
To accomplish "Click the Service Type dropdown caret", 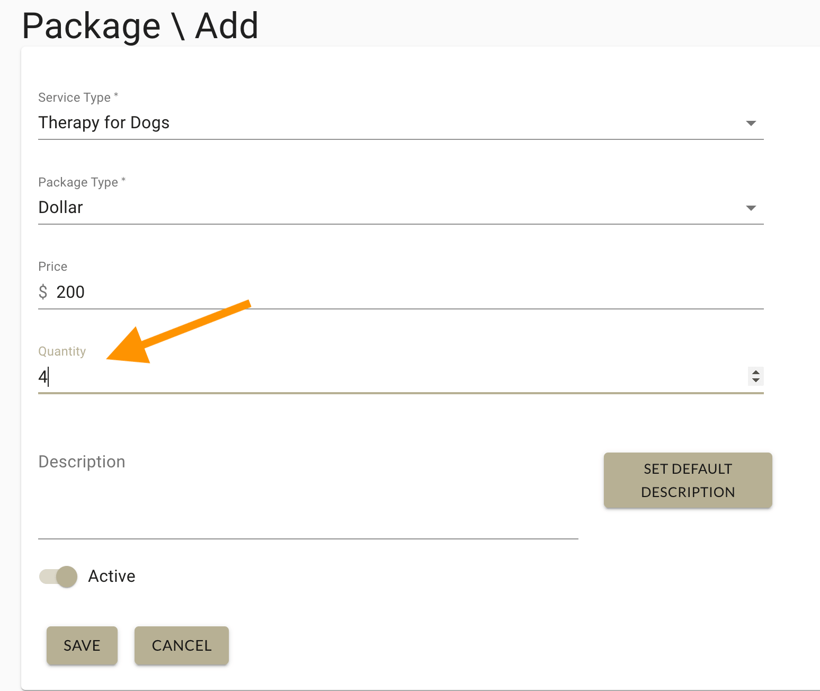I will [751, 122].
